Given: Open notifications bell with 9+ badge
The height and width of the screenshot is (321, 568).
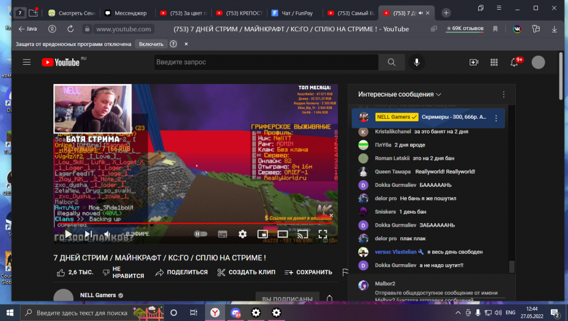Looking at the screenshot, I should pos(514,62).
